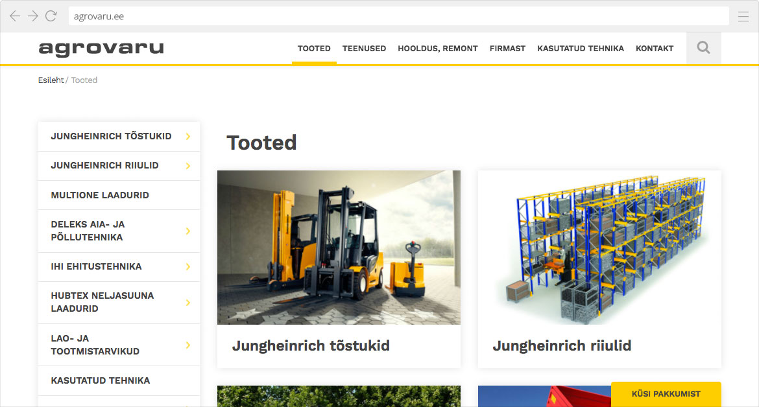Click the forklift product image

[x=339, y=247]
